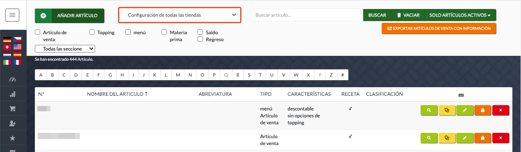Click the green pencil edit icon in first row

click(x=465, y=110)
